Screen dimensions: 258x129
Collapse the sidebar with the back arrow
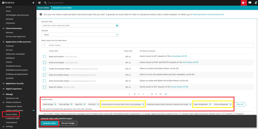pos(34,3)
